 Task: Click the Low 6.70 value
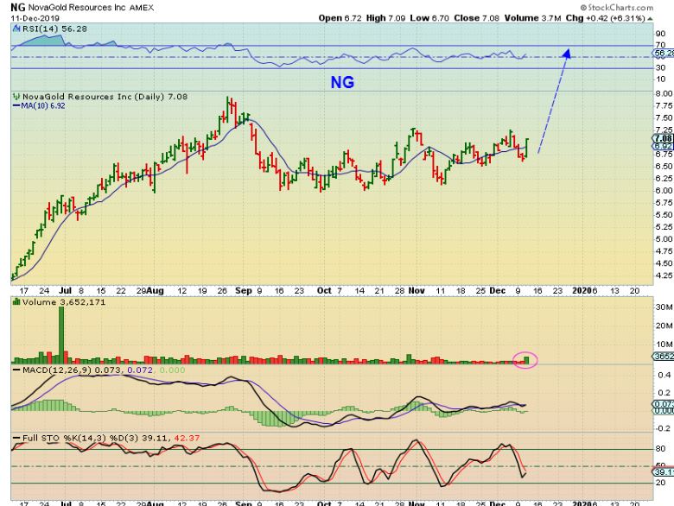point(429,18)
